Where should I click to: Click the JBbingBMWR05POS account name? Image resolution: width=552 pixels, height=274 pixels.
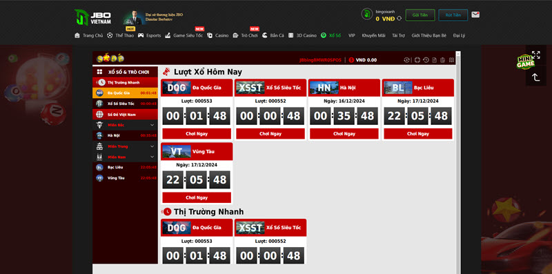(320, 60)
